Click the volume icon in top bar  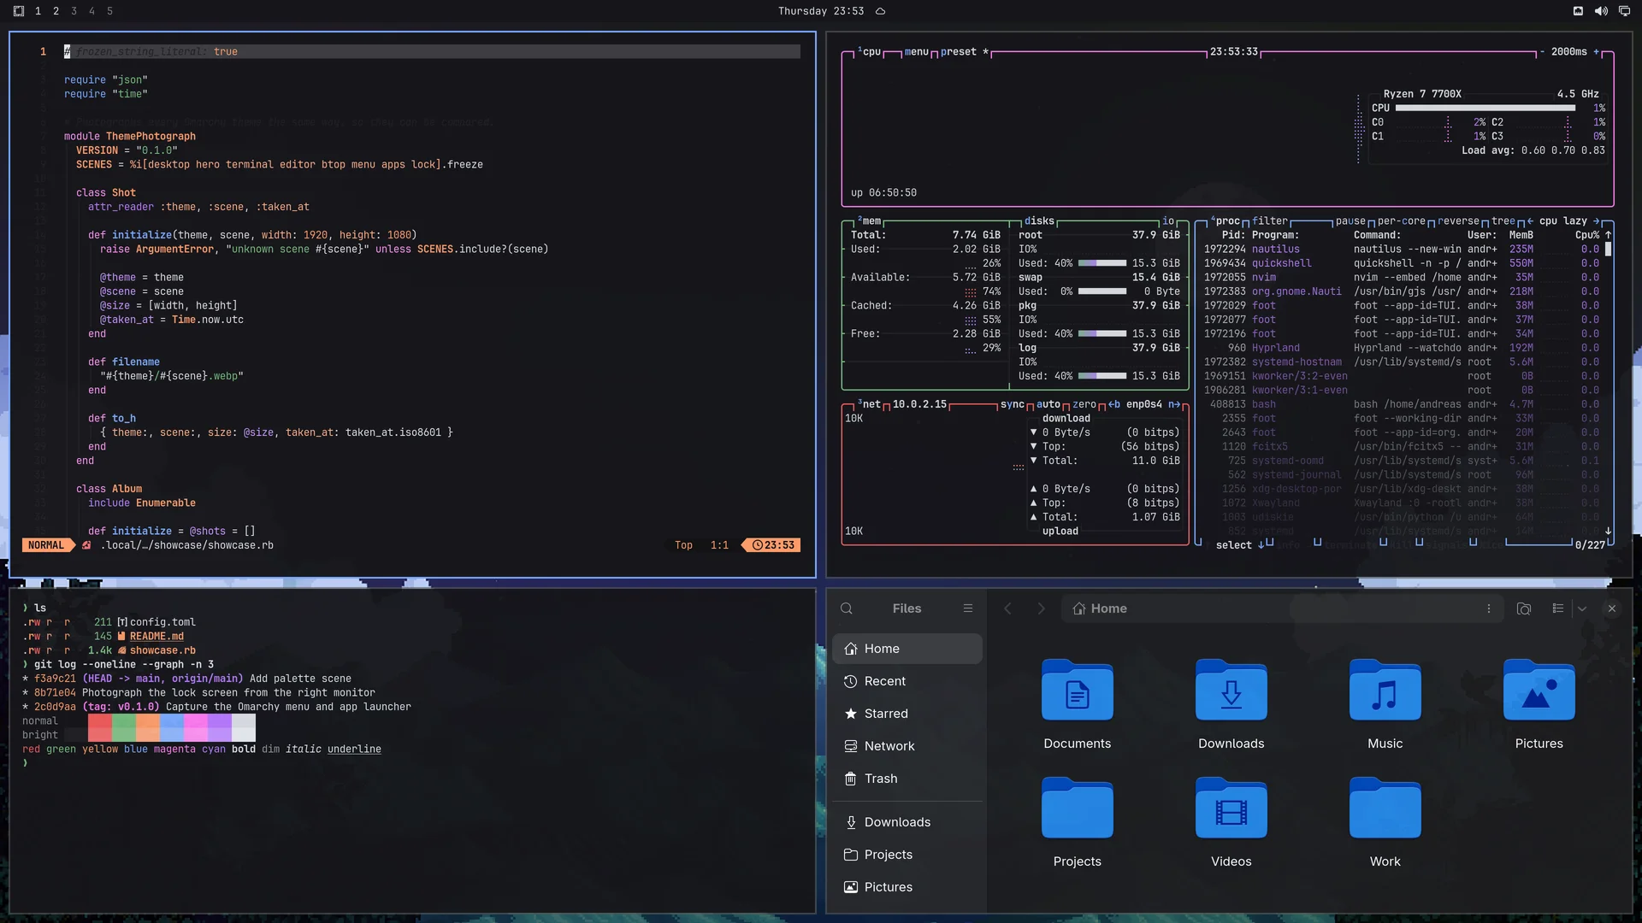coord(1601,11)
